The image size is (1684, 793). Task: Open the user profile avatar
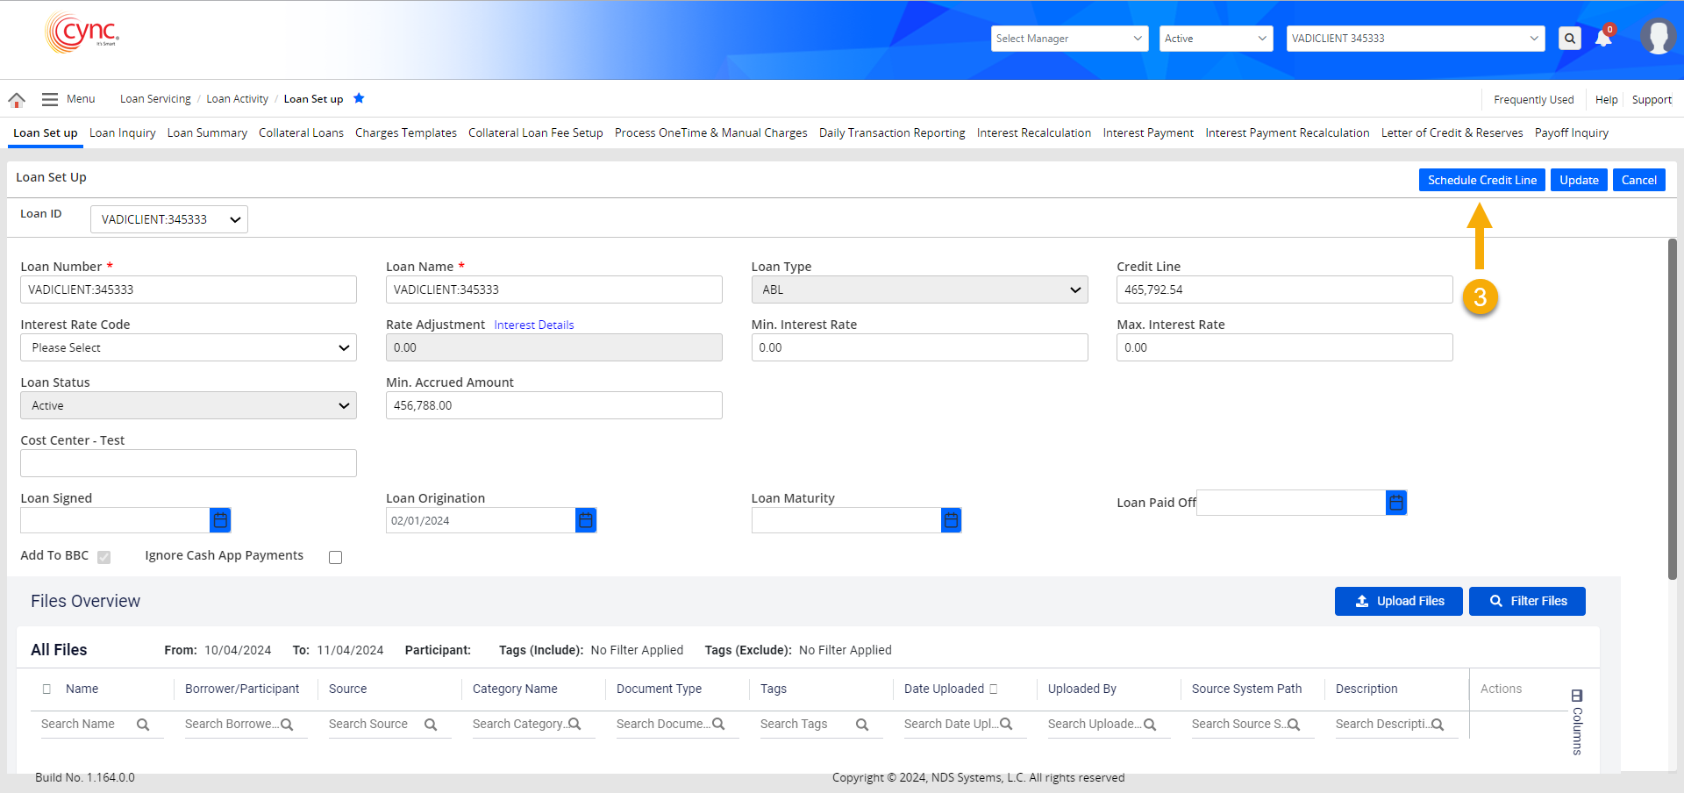pyautogui.click(x=1657, y=37)
